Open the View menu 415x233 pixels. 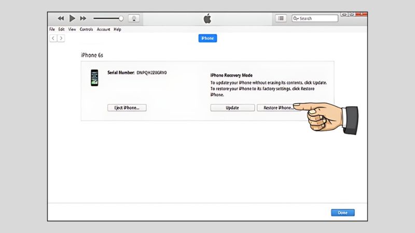[72, 30]
